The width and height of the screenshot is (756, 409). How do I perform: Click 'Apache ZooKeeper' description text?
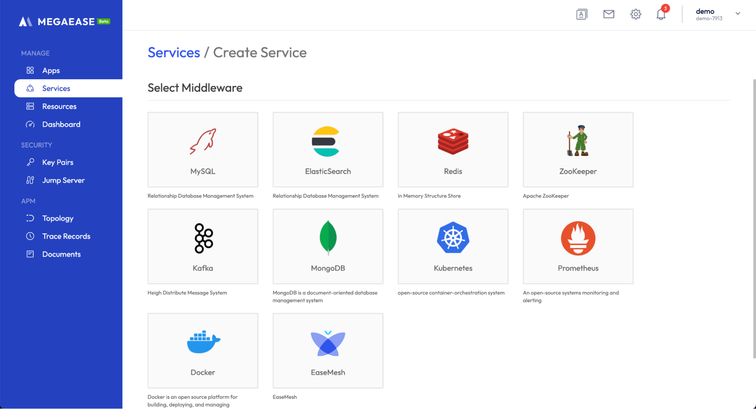[x=546, y=196]
